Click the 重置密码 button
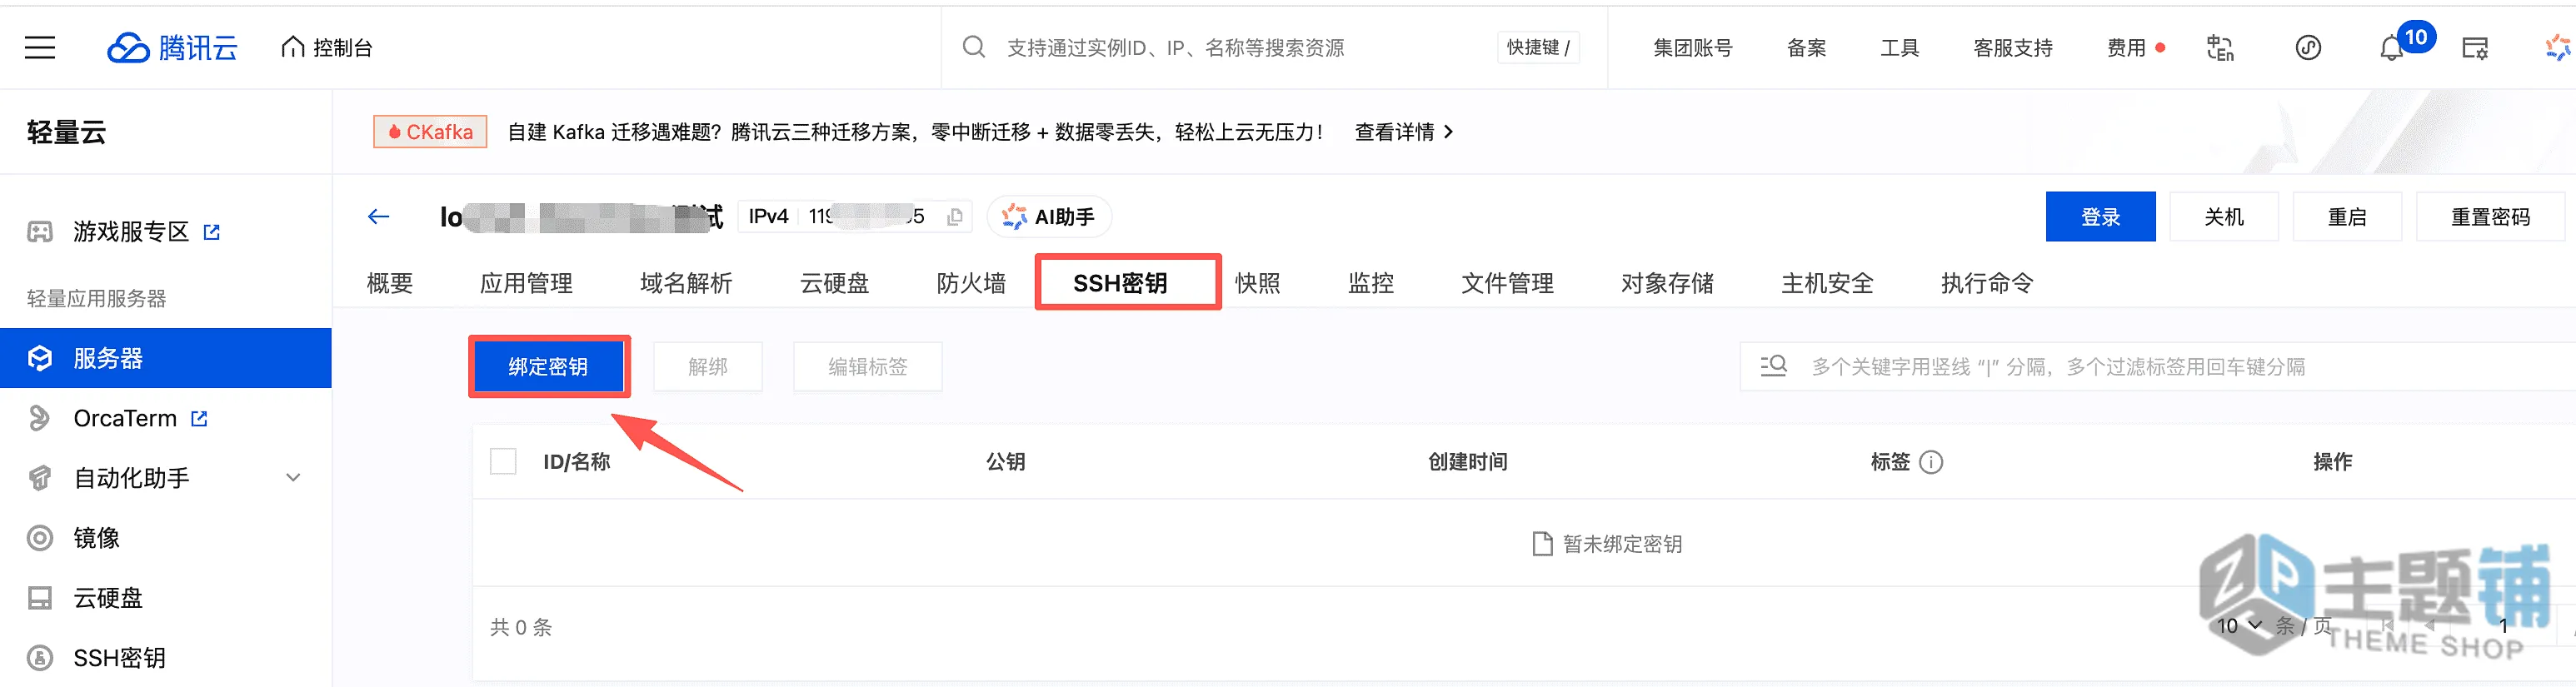Screen dimensions: 2576x687 (2490, 216)
